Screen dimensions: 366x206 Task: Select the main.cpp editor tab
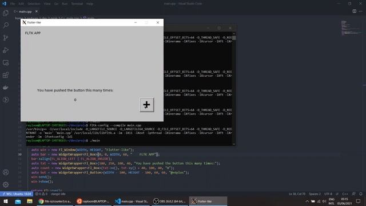point(25,11)
